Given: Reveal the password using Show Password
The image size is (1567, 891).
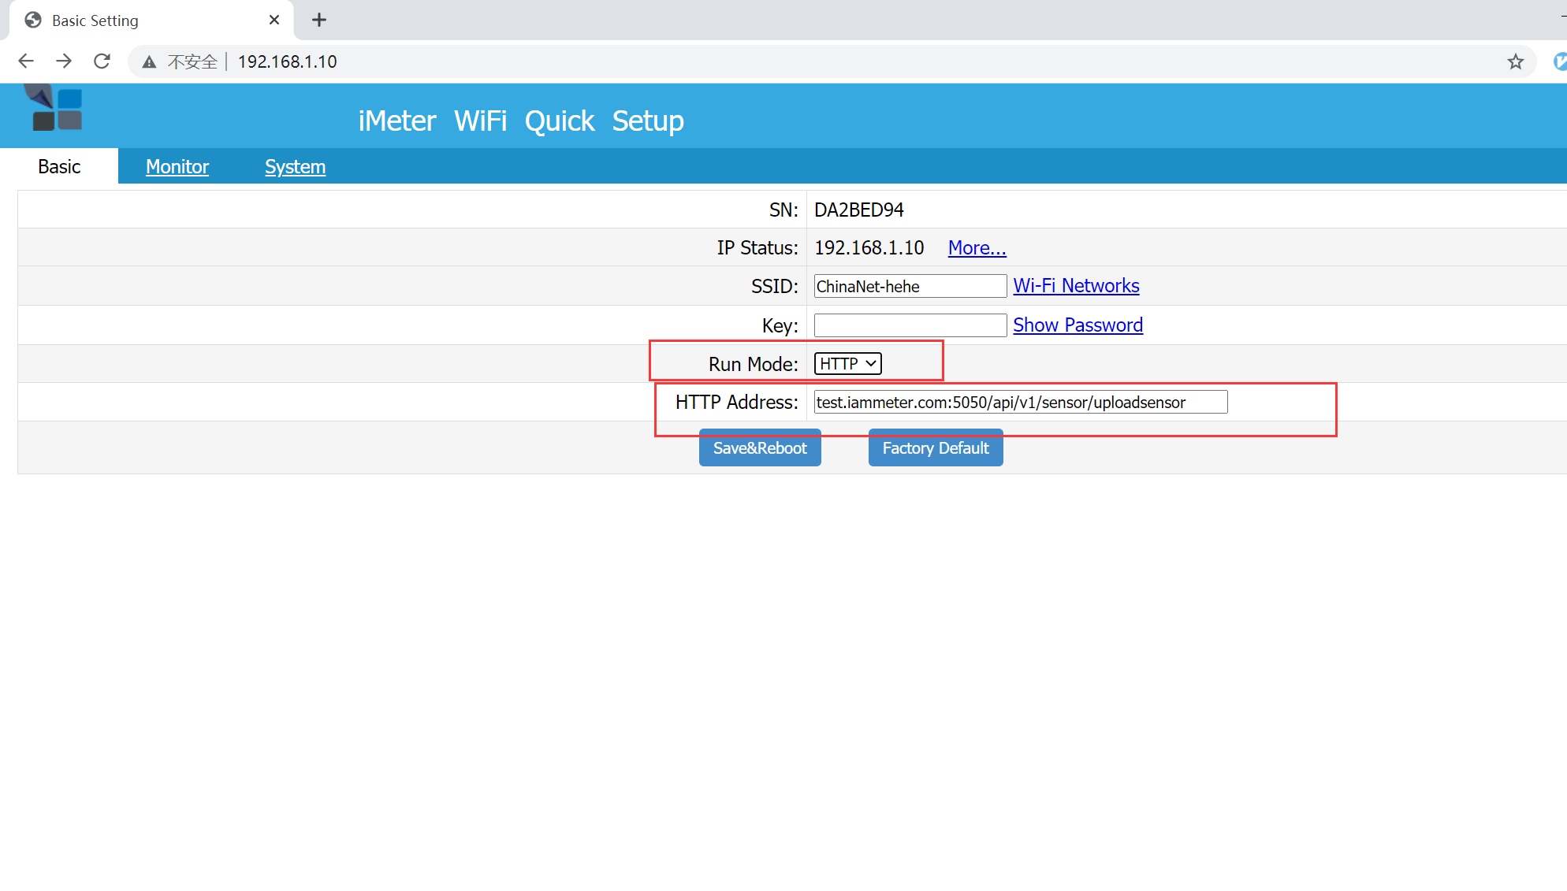Looking at the screenshot, I should click(x=1078, y=325).
